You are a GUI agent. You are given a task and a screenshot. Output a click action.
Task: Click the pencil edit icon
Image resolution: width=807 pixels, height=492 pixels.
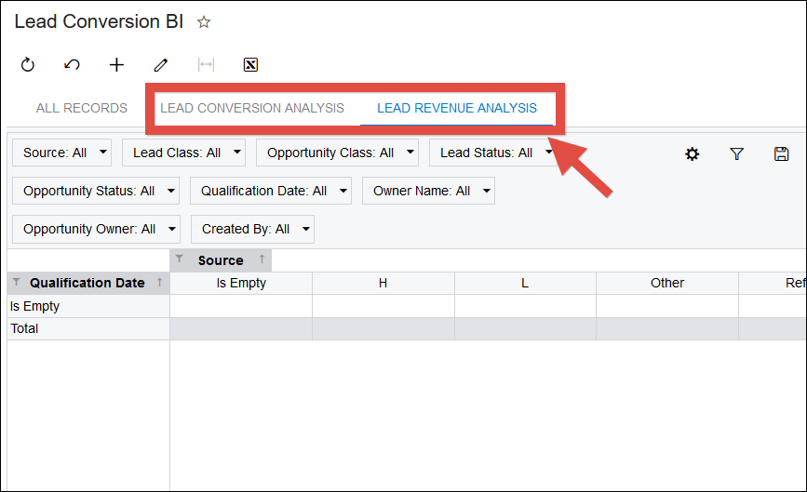pos(161,65)
